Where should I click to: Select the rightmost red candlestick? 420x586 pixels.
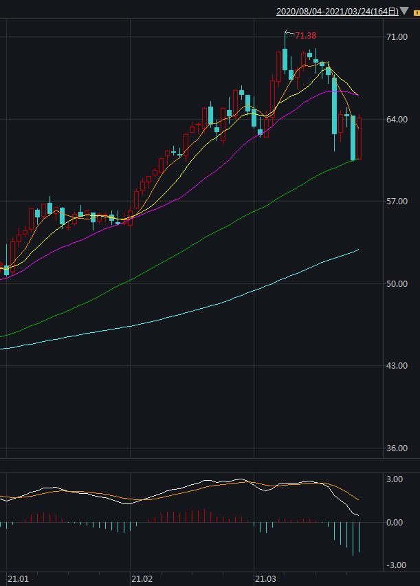click(x=360, y=138)
